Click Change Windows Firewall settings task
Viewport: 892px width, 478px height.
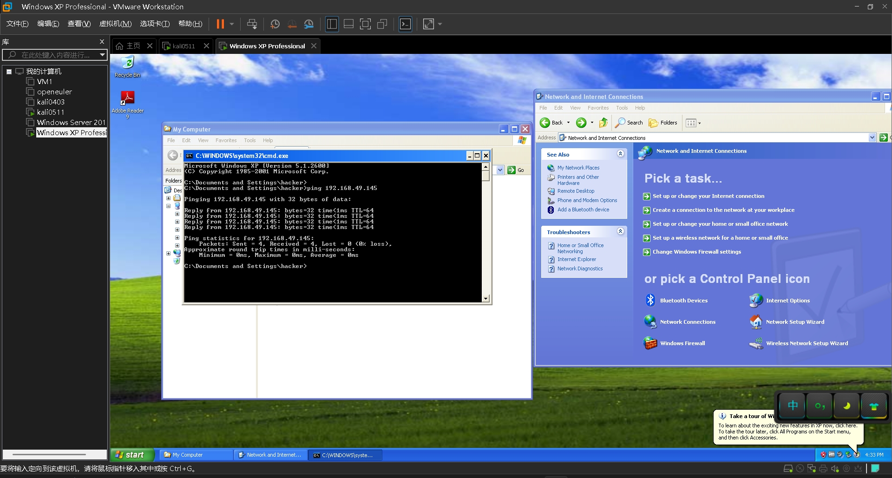tap(696, 252)
